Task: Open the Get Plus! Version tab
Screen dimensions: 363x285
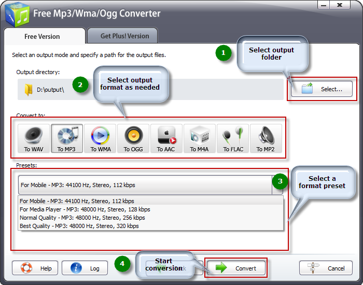Action: point(122,36)
